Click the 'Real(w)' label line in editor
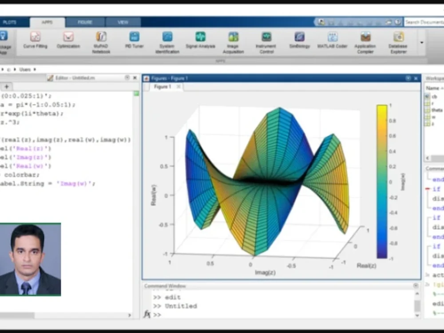Image resolution: width=444 pixels, height=333 pixels. click(x=25, y=166)
